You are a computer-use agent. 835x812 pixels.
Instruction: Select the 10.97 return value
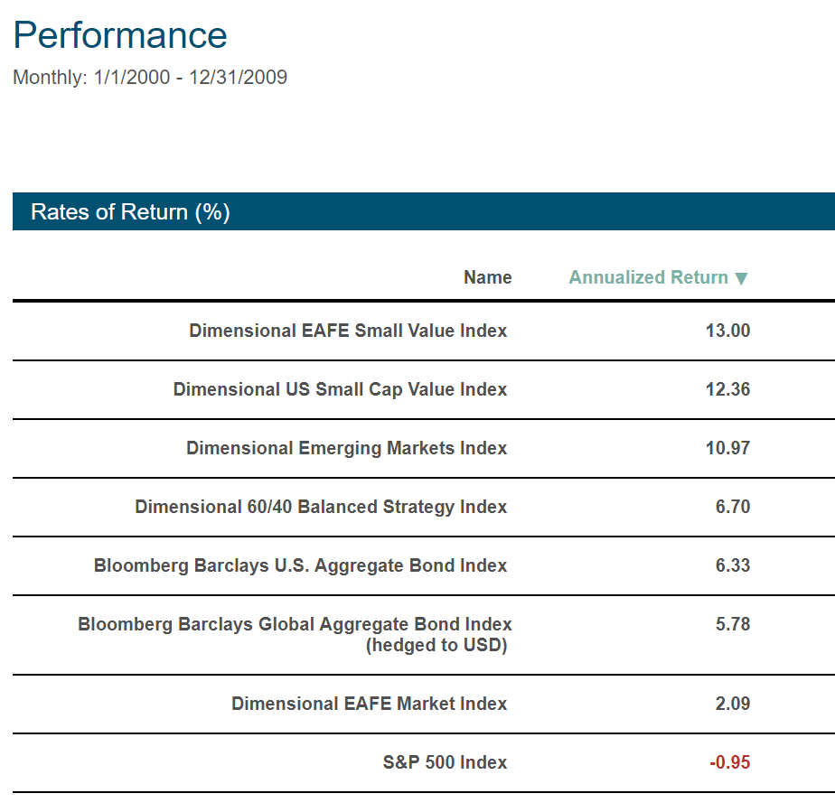[x=727, y=448]
